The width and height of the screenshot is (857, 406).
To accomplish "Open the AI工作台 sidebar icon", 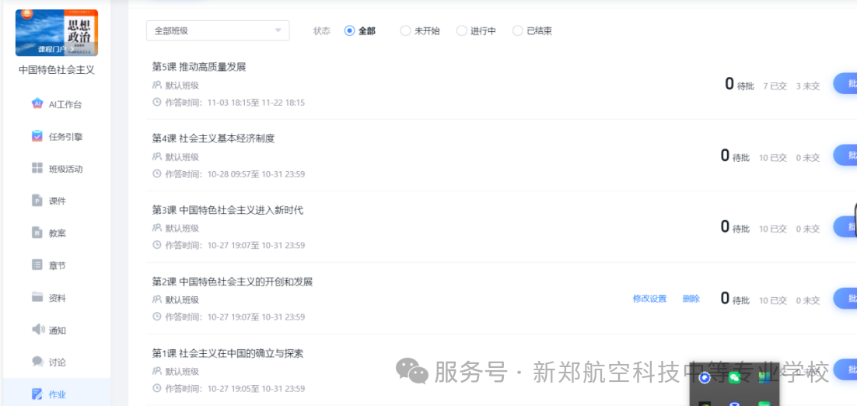I will 37,103.
